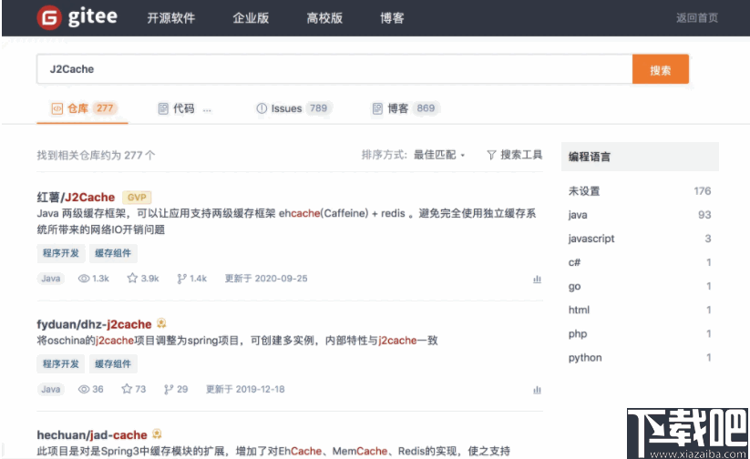Open the 最佳匹配 sort dropdown
This screenshot has width=750, height=459.
coord(438,155)
